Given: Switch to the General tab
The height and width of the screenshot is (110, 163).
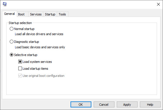Looking at the screenshot, I should pos(9,14).
